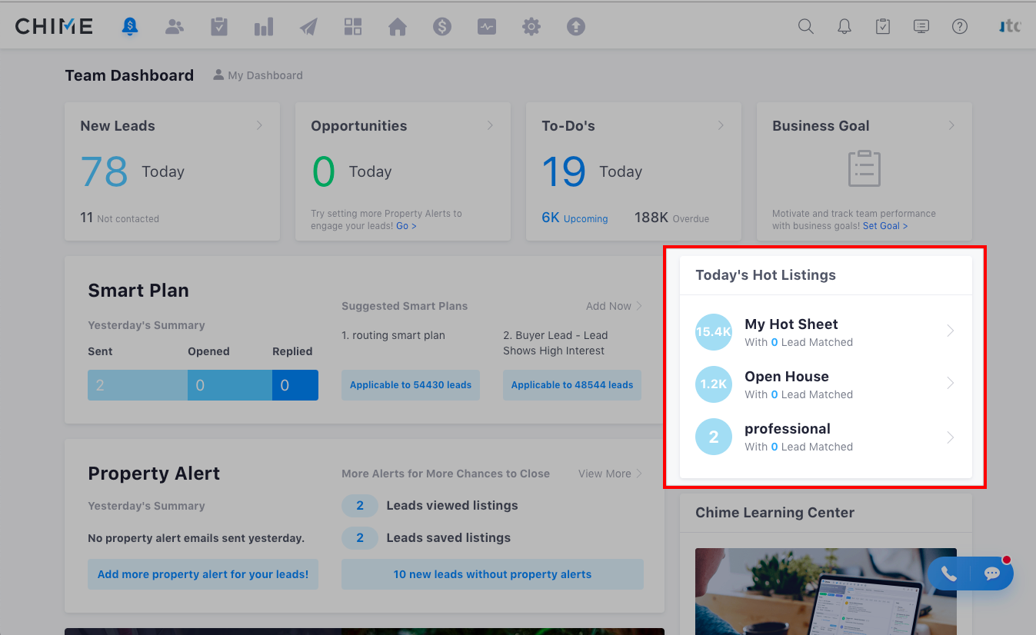Select the paper plane Marketing icon

pos(308,28)
